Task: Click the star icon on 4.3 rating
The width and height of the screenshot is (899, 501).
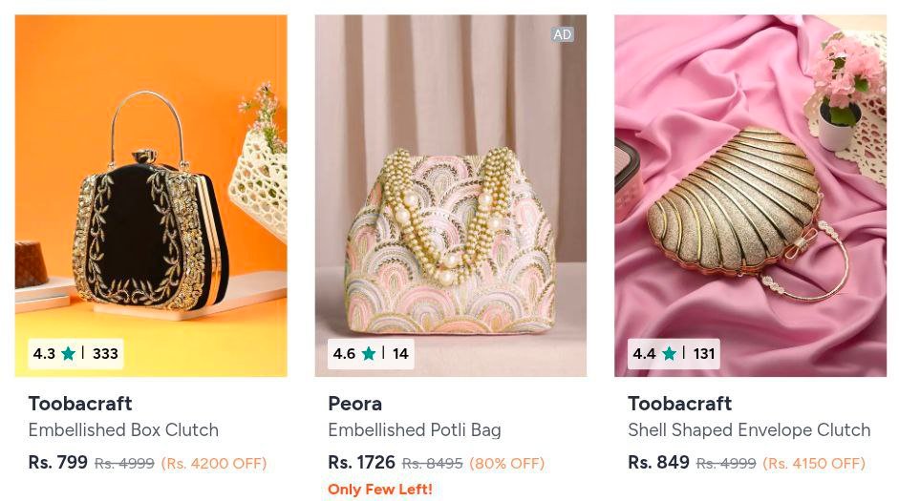Action: [x=68, y=354]
